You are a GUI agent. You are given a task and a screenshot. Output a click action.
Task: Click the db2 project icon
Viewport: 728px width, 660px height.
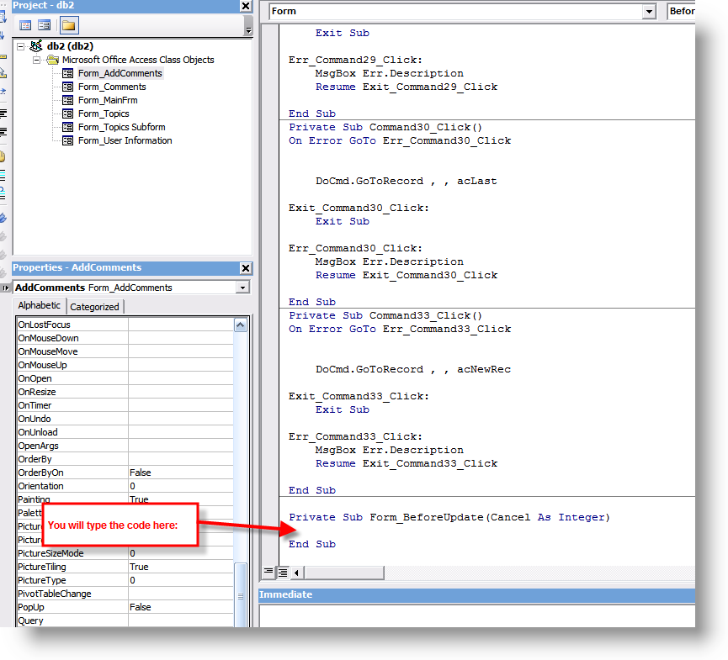coord(36,46)
